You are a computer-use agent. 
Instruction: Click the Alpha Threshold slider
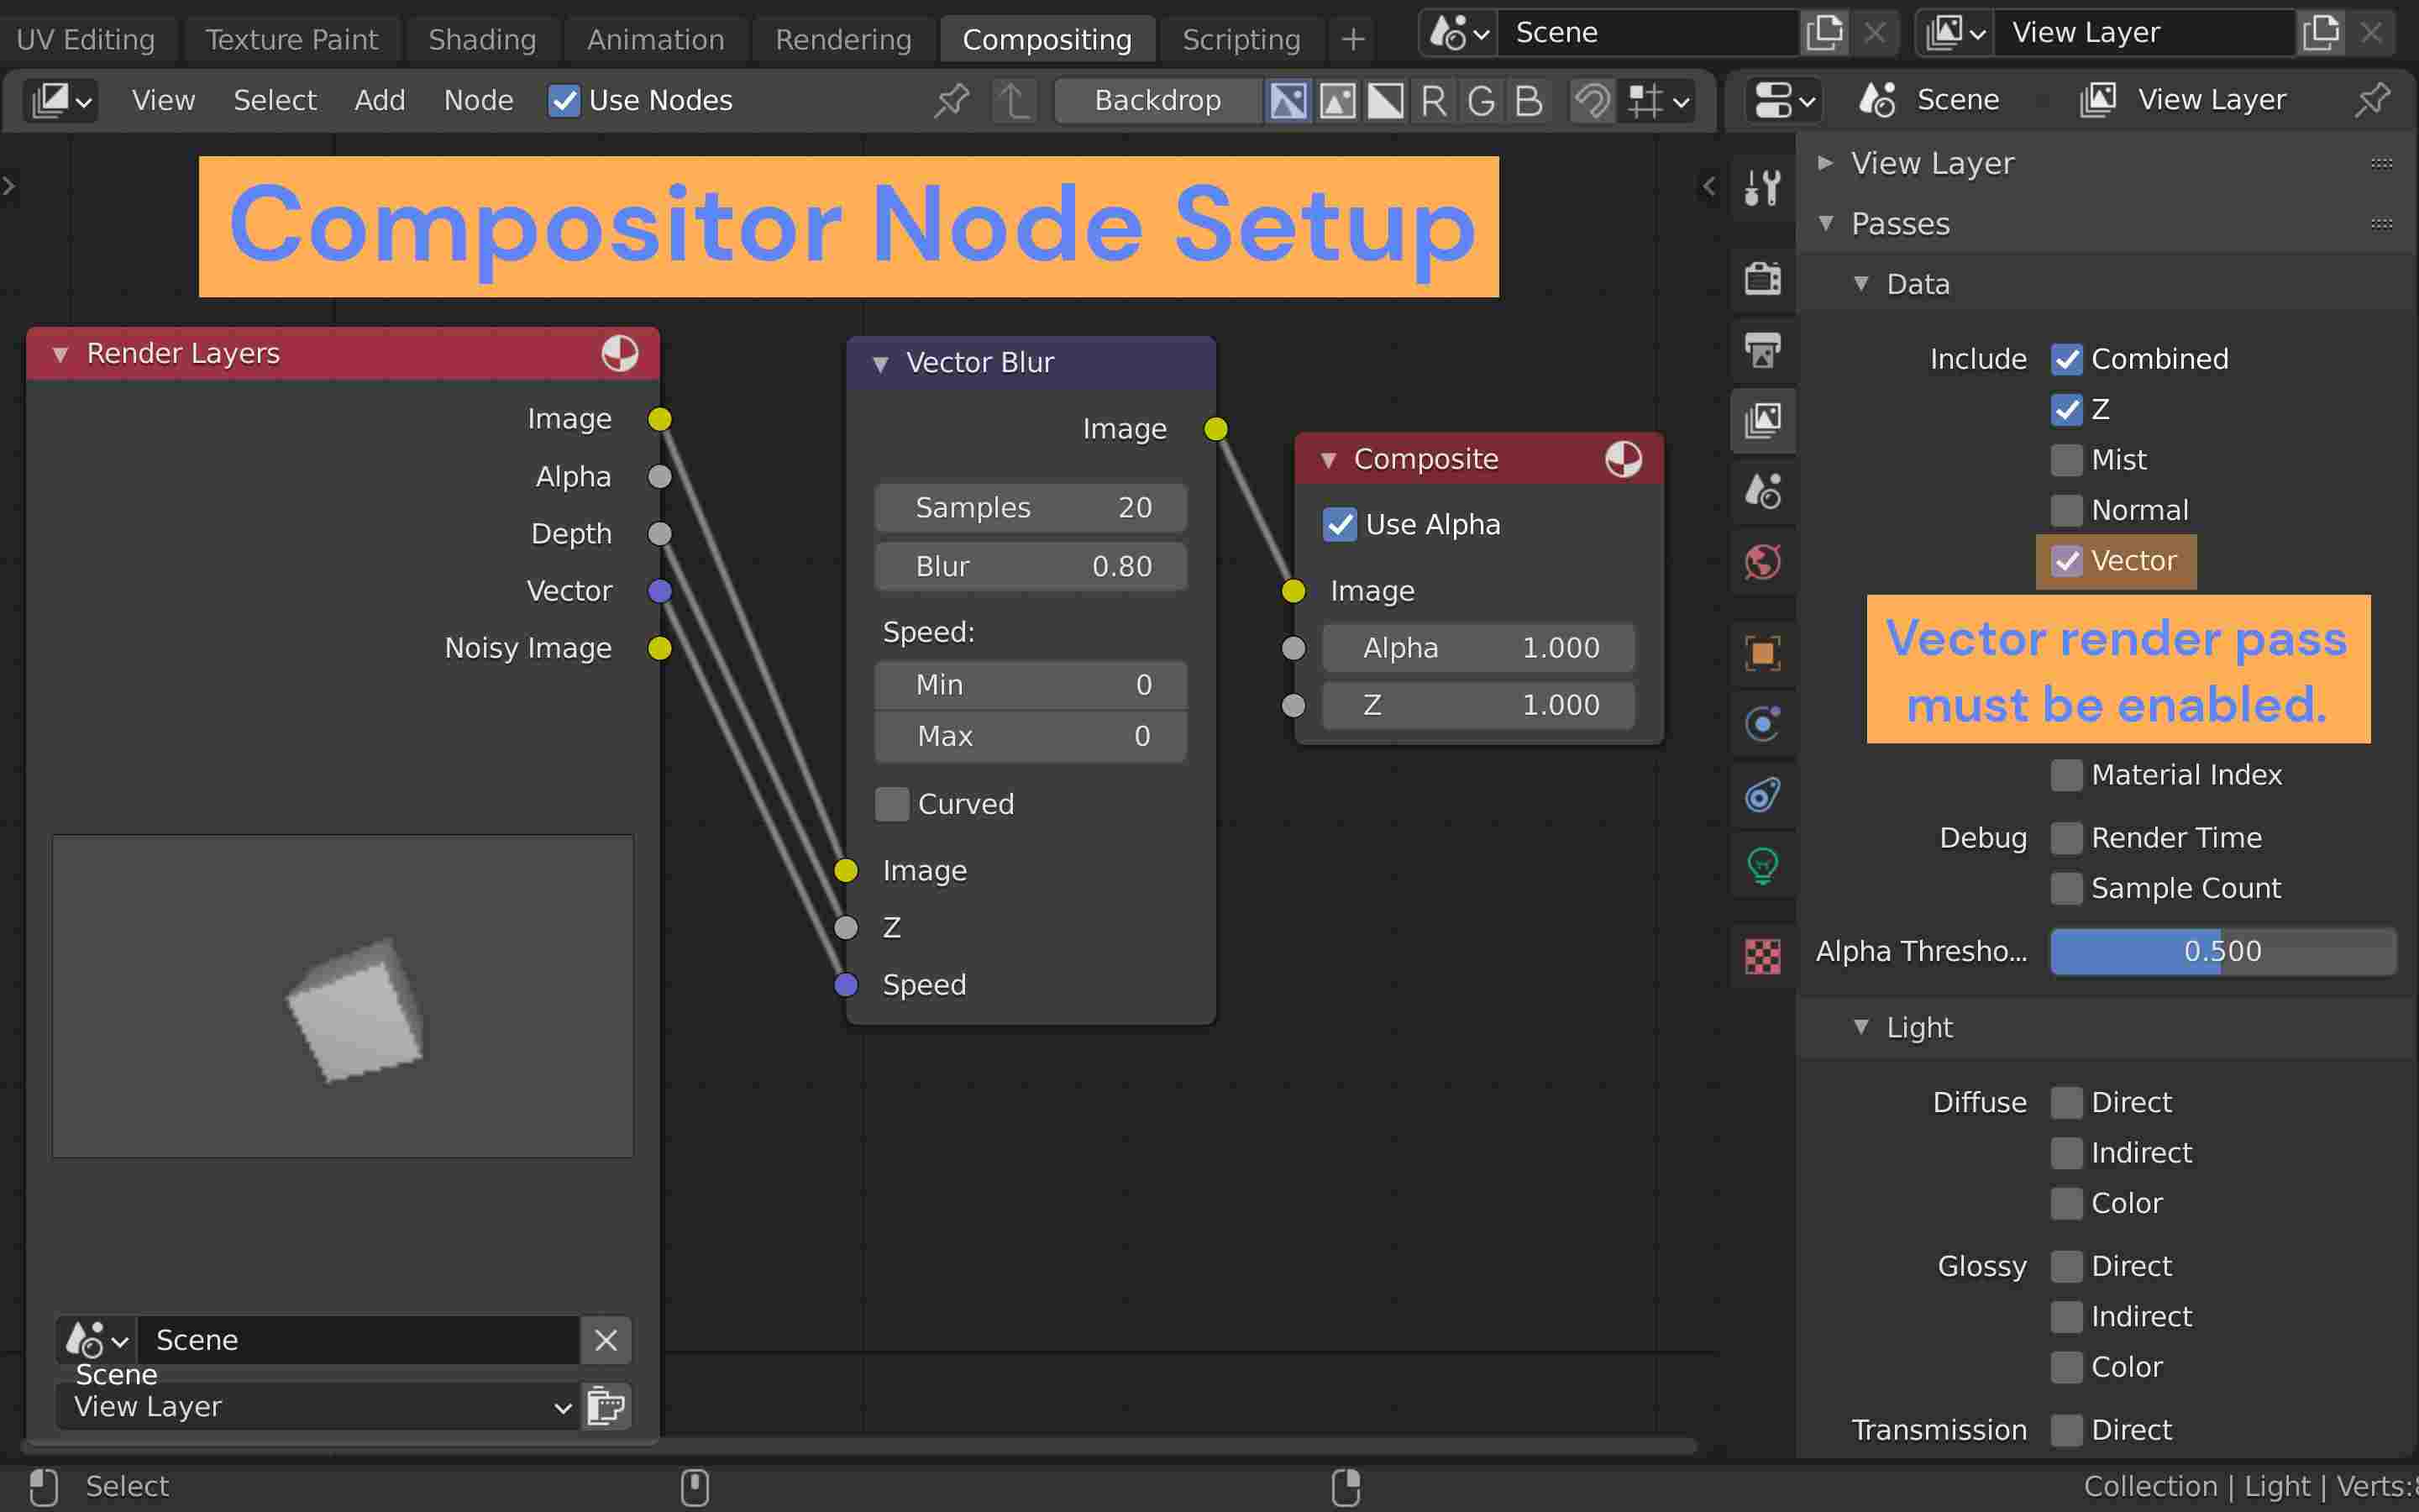point(2222,951)
